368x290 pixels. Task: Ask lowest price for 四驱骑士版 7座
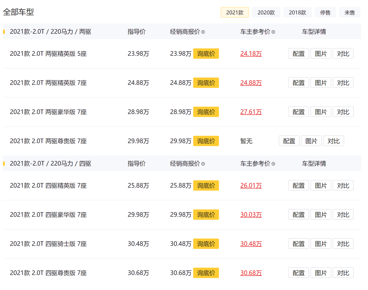point(206,244)
